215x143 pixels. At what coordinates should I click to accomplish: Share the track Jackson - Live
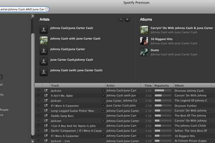click(46, 141)
